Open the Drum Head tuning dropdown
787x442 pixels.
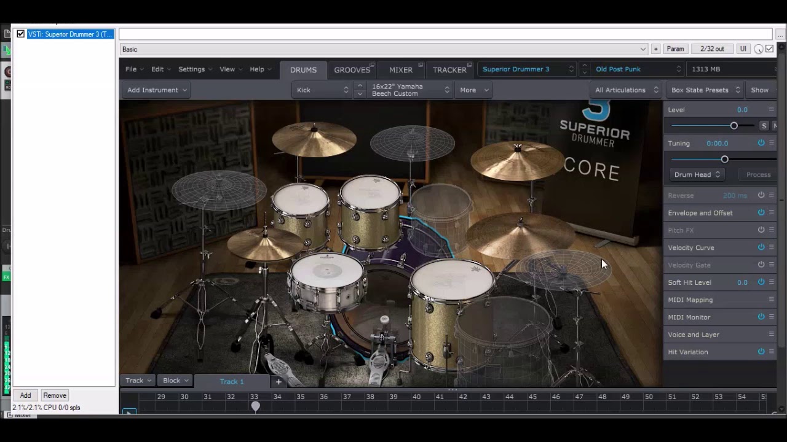697,174
